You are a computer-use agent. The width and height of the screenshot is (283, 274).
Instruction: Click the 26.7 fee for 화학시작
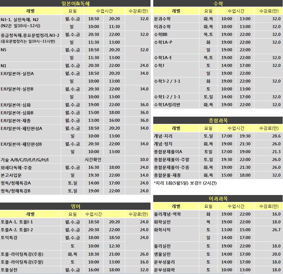click(x=276, y=230)
